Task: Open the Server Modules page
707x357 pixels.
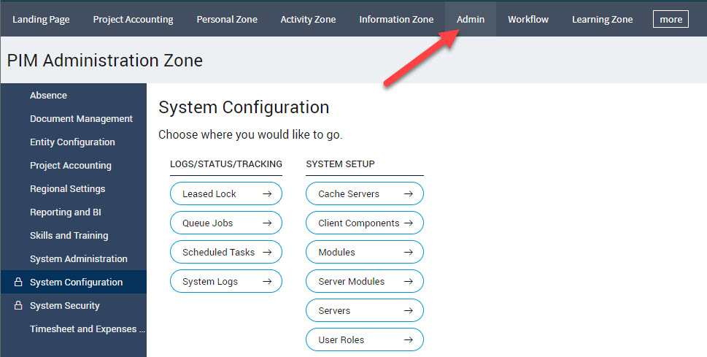Action: click(x=352, y=281)
